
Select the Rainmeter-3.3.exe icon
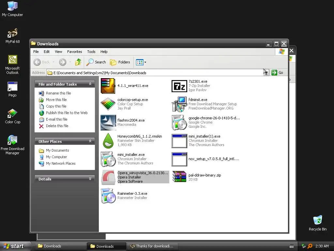tap(108, 196)
